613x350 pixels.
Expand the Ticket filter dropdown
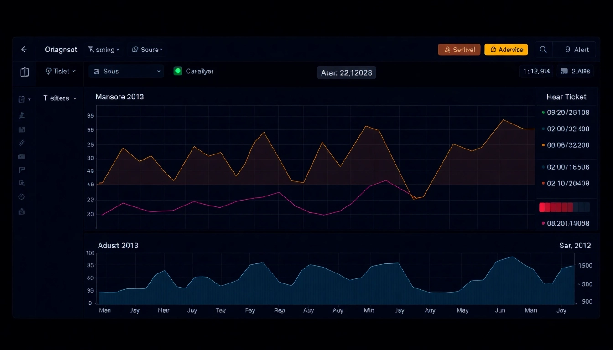[60, 71]
